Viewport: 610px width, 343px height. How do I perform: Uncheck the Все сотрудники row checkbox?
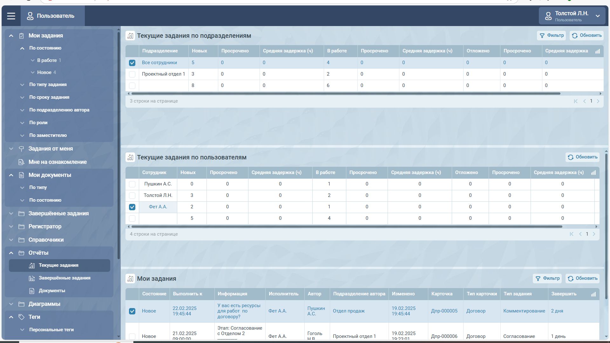132,63
